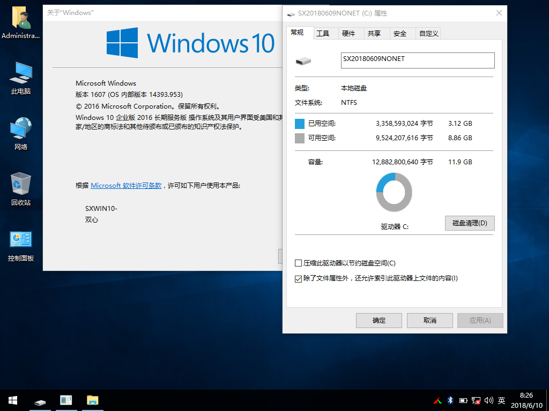Select the drive properties taskbar icon

40,401
